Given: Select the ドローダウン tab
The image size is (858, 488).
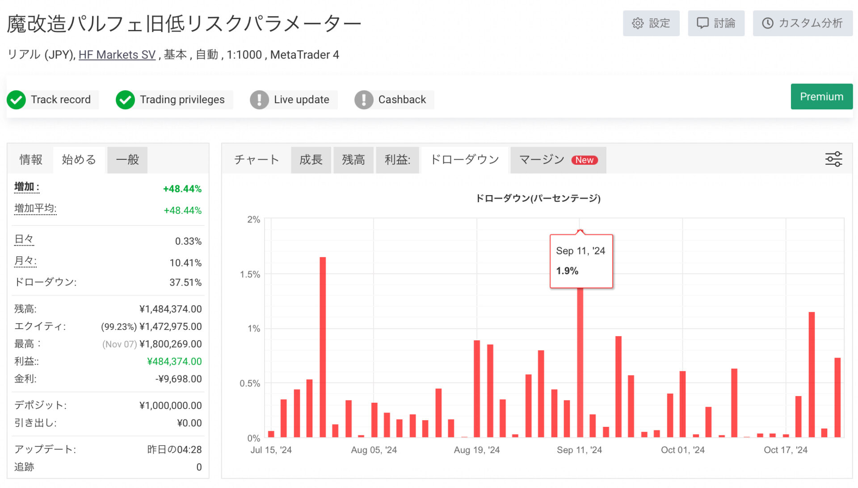Looking at the screenshot, I should tap(465, 160).
